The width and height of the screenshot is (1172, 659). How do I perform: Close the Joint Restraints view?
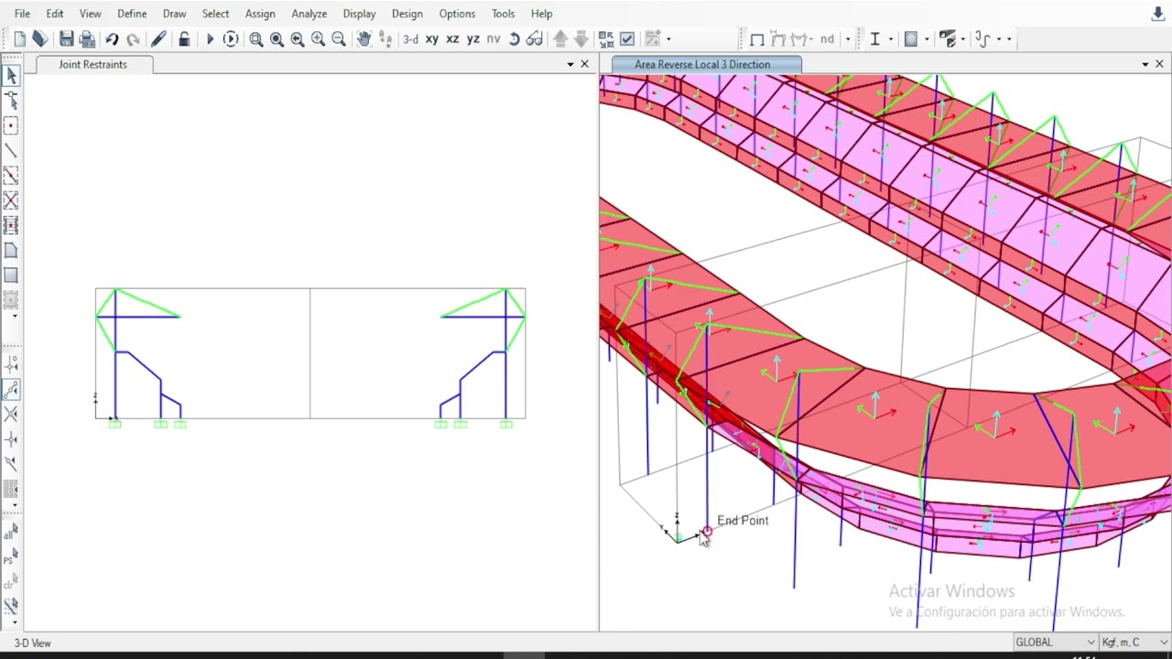click(585, 64)
